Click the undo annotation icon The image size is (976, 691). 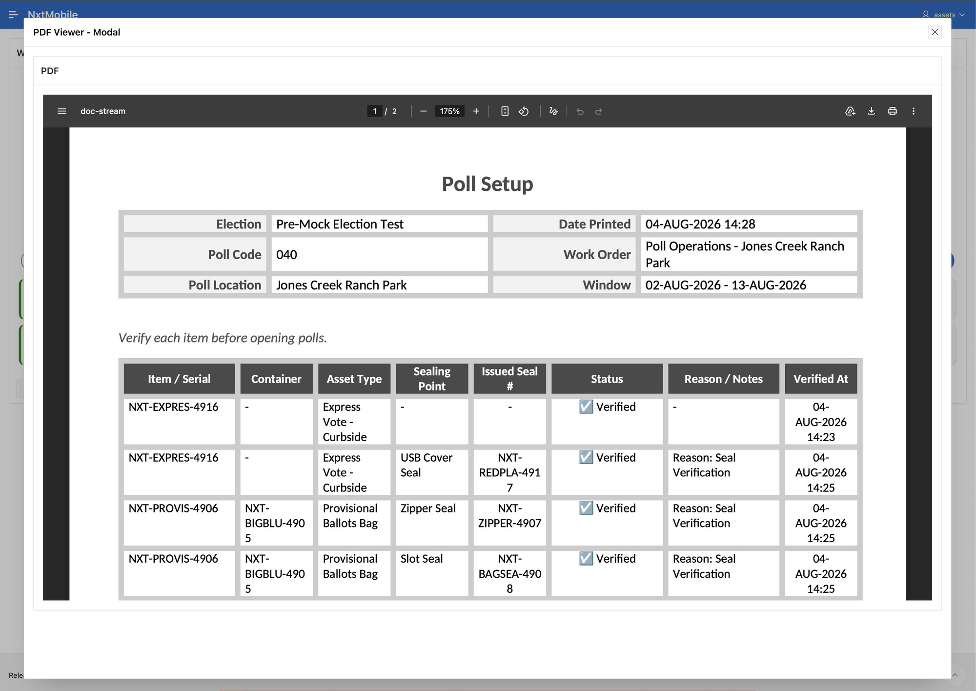580,111
